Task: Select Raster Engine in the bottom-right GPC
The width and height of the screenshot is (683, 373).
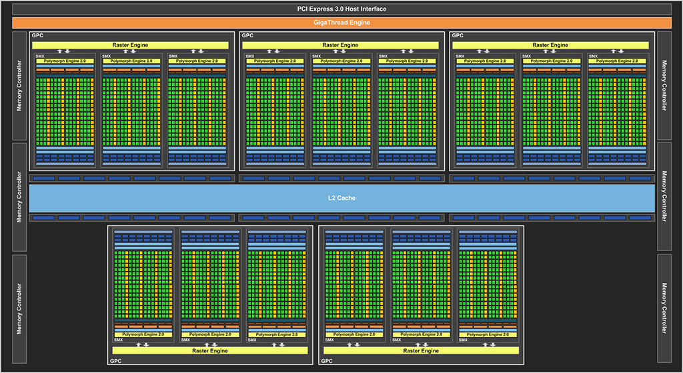Action: click(x=421, y=350)
